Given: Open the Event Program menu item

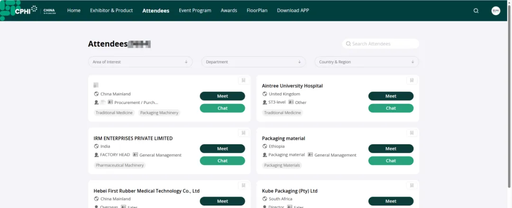Looking at the screenshot, I should [195, 10].
